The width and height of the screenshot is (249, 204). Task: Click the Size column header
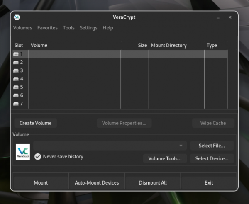[134, 45]
